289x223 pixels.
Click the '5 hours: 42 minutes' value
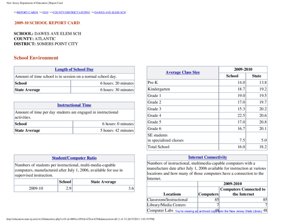point(117,130)
